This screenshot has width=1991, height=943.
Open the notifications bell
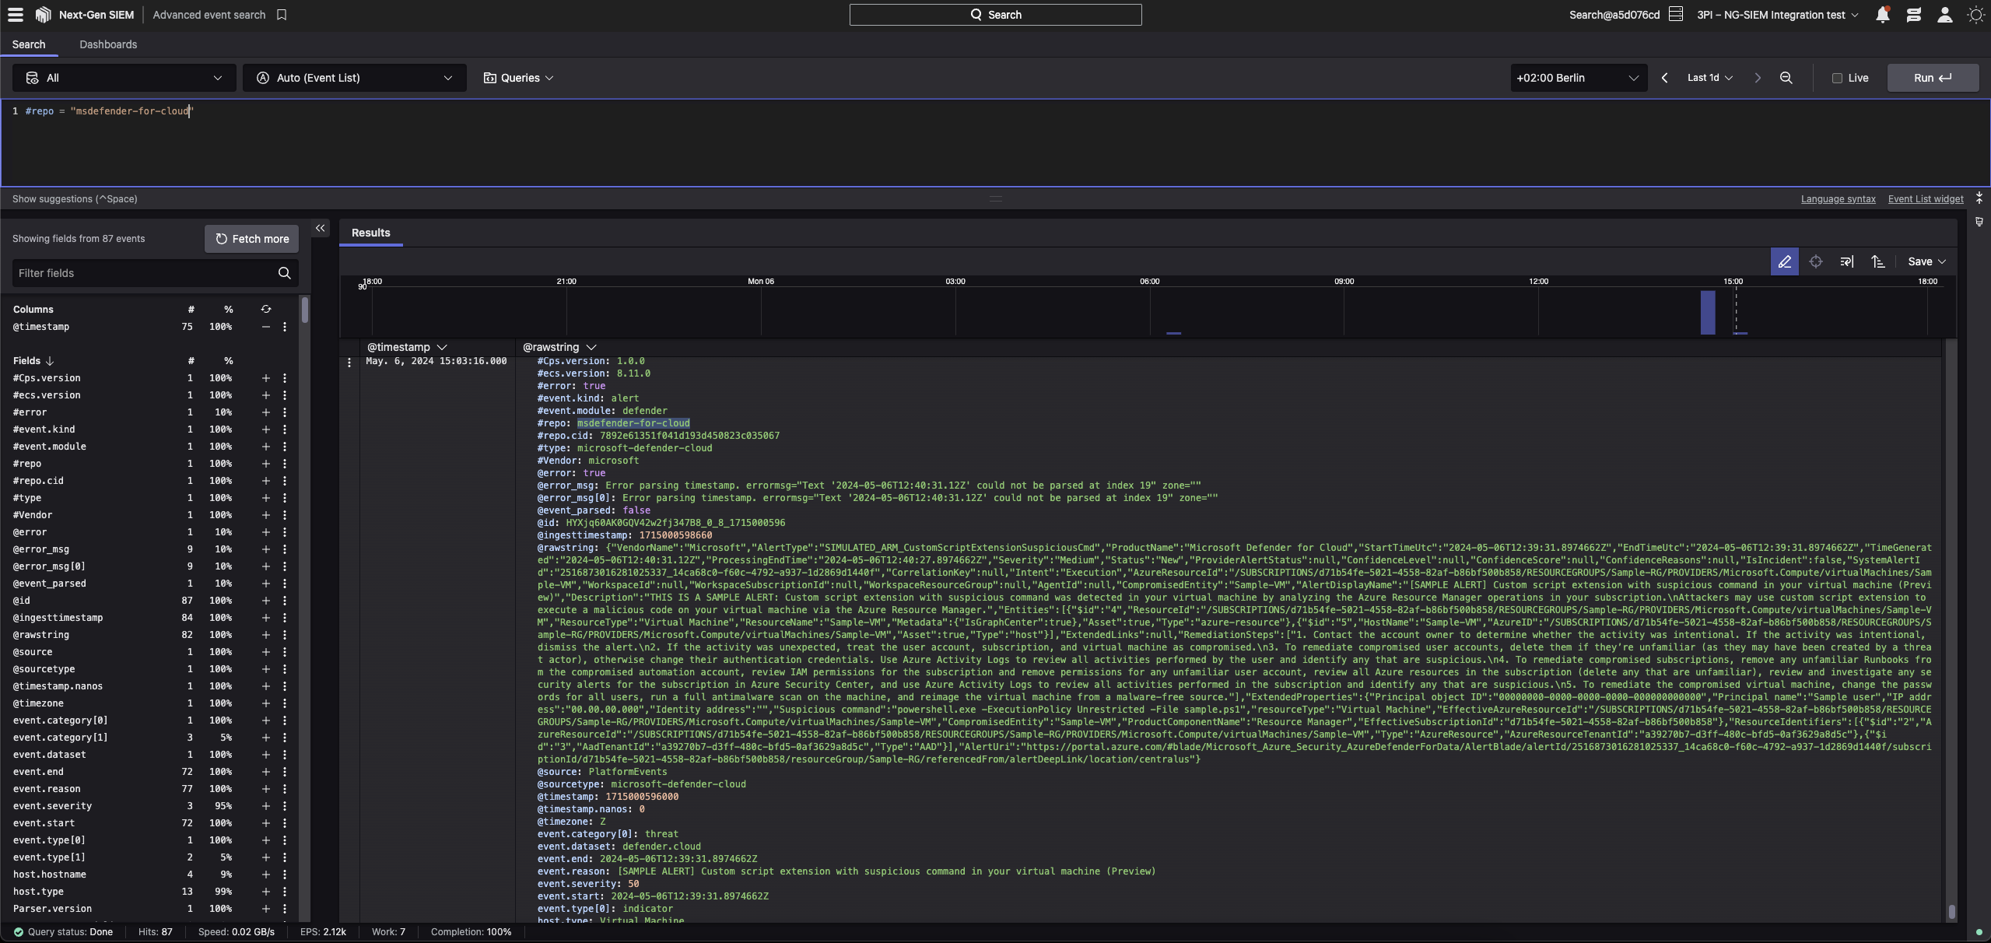1882,15
